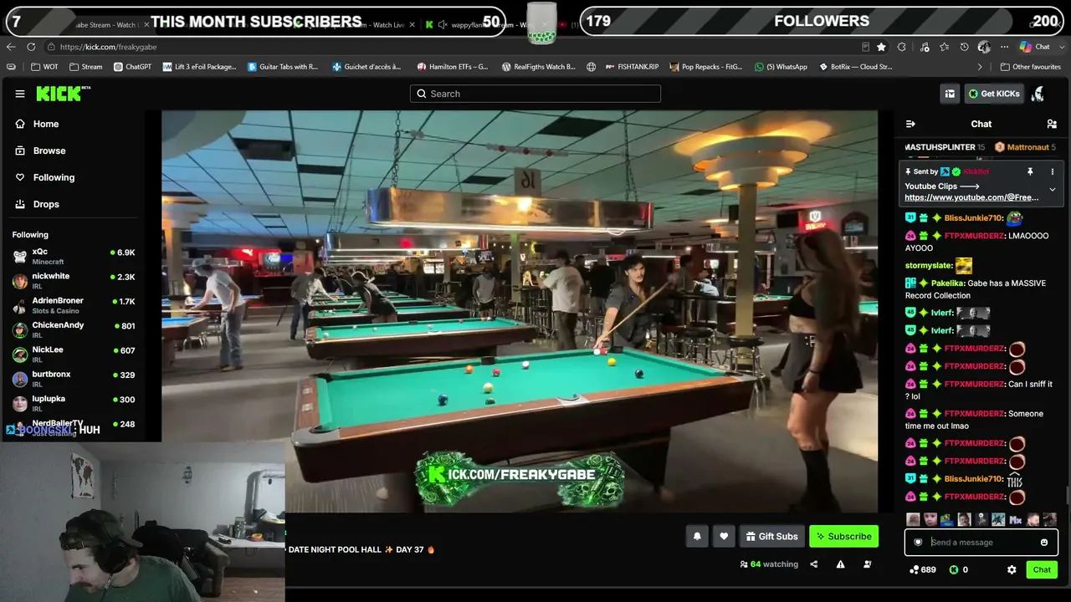The width and height of the screenshot is (1071, 602).
Task: Follow the channel with the heart button
Action: click(724, 537)
